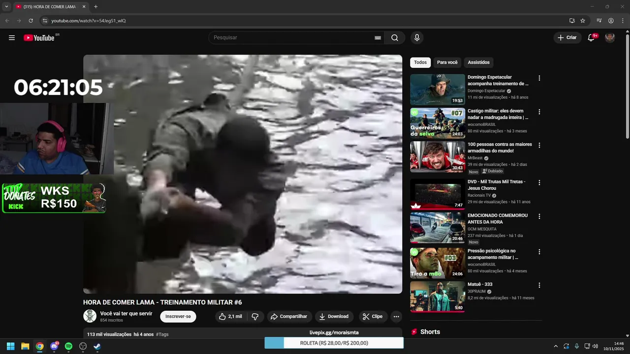Like the video with thumbs up
Screen dimensions: 630x354
click(x=230, y=317)
